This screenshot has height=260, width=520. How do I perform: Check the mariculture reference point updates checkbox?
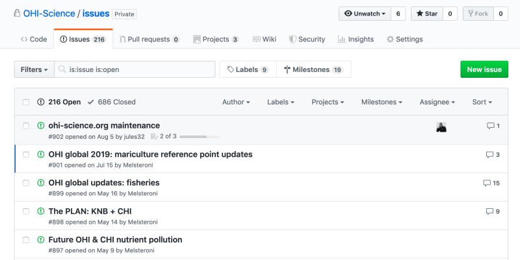pos(26,154)
